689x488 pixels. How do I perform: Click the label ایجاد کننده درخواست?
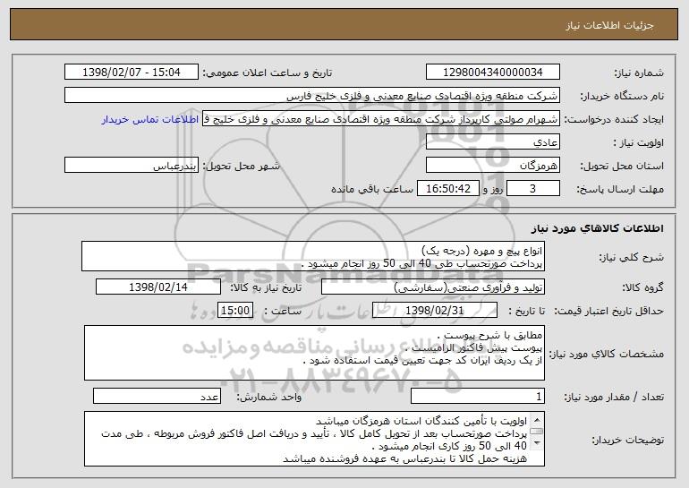pyautogui.click(x=614, y=120)
